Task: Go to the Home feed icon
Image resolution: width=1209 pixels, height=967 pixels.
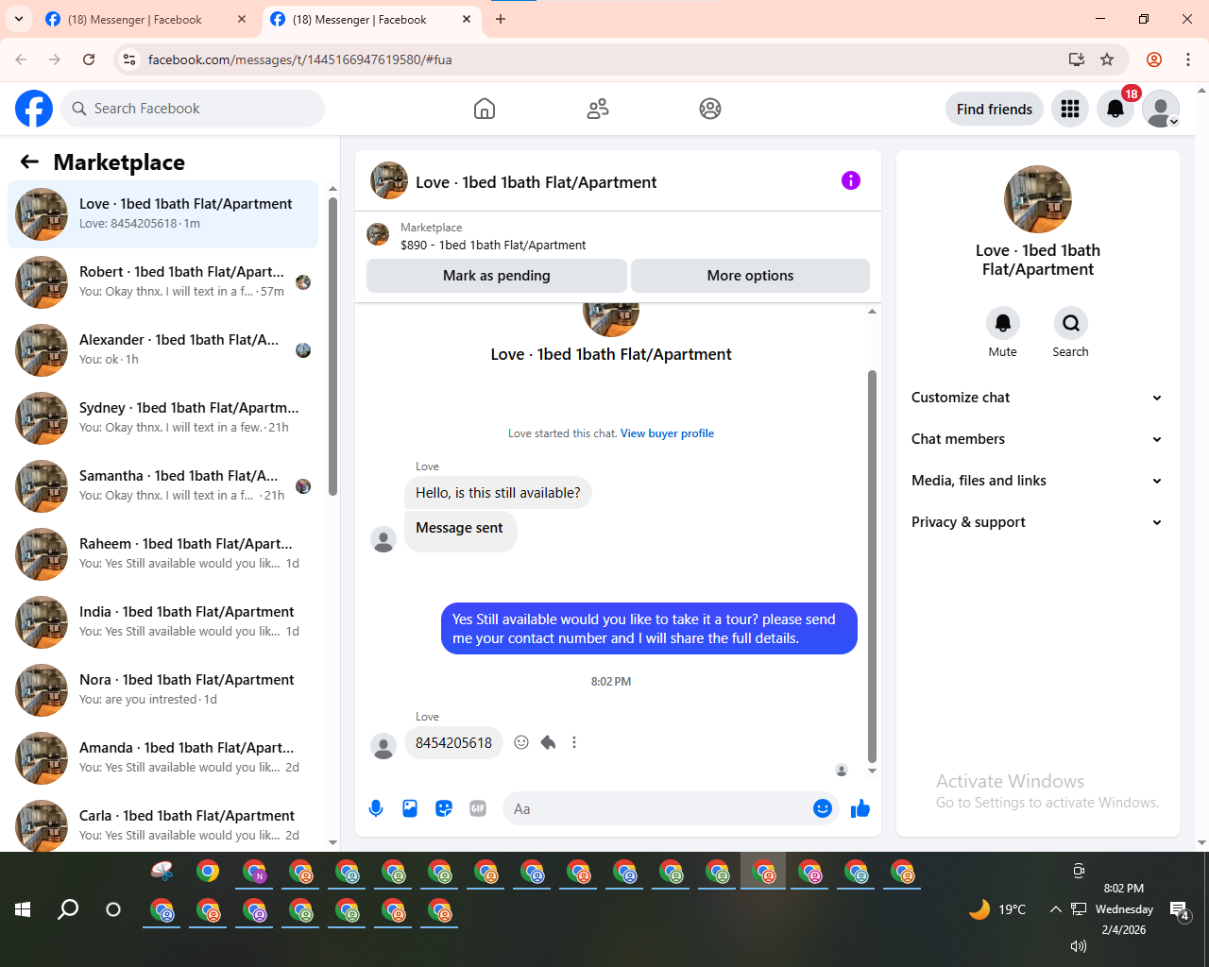Action: click(x=485, y=109)
